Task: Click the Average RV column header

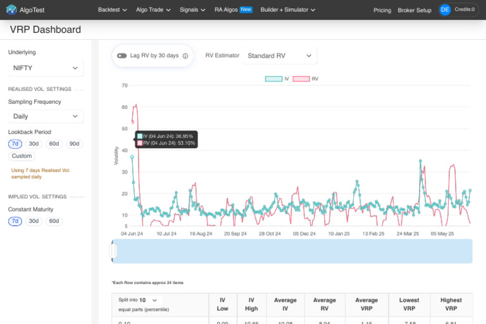Action: click(325, 304)
